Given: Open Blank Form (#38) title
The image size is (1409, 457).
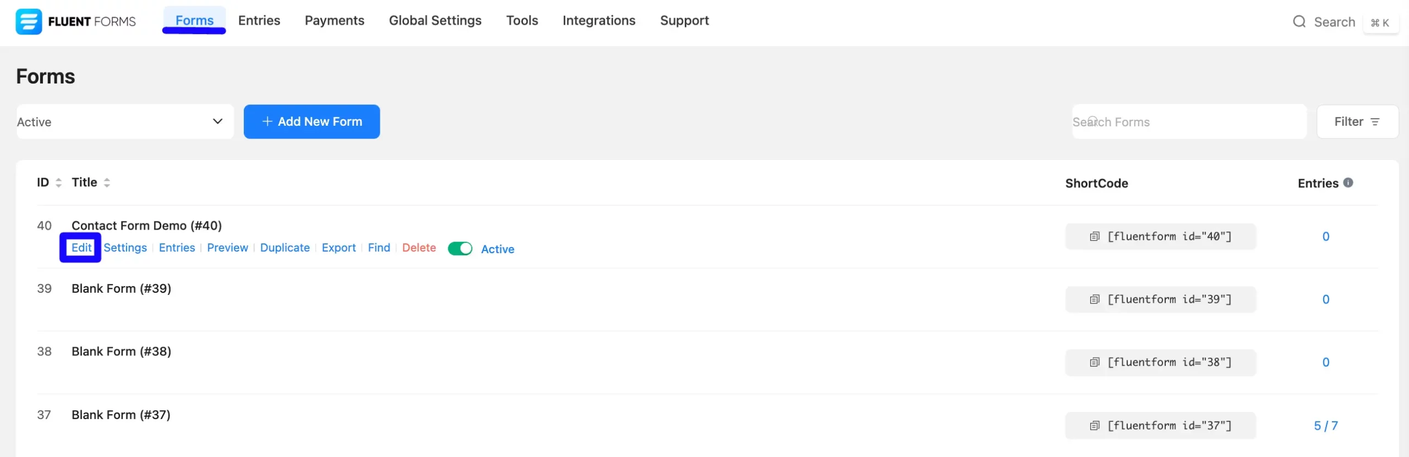Looking at the screenshot, I should (121, 351).
